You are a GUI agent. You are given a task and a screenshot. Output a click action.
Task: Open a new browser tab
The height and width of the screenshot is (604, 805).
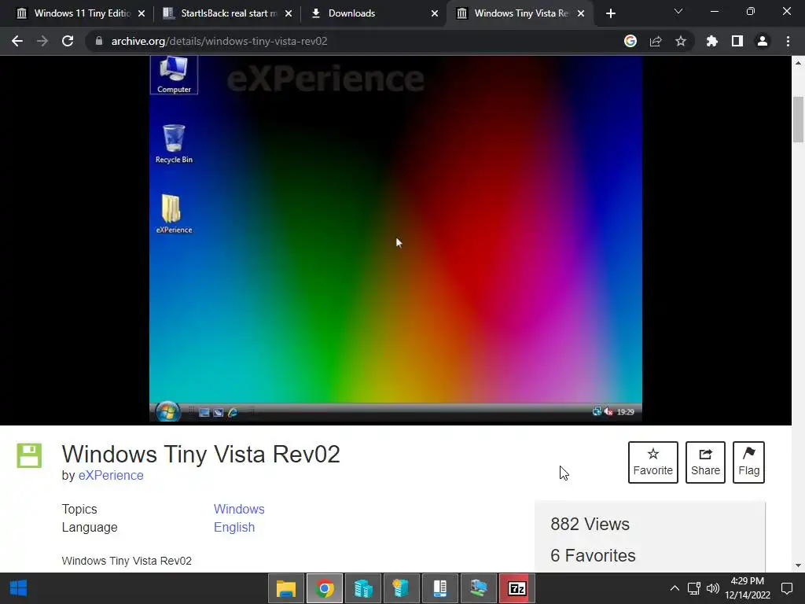click(610, 13)
